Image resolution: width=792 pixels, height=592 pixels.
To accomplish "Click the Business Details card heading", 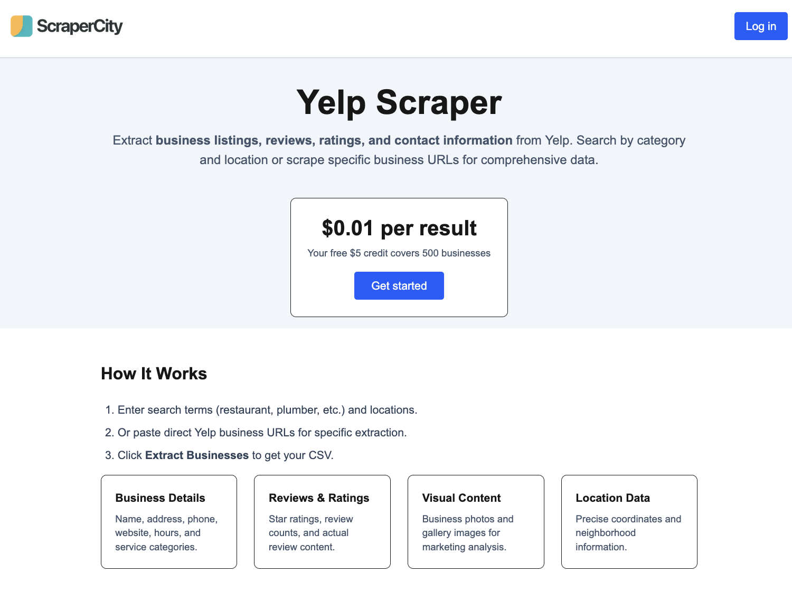I will tap(160, 498).
